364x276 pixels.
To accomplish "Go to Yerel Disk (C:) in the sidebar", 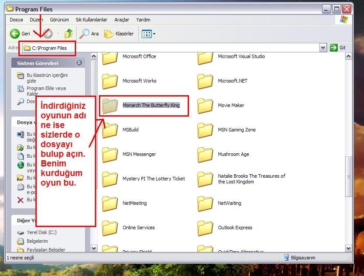I will tap(42, 232).
